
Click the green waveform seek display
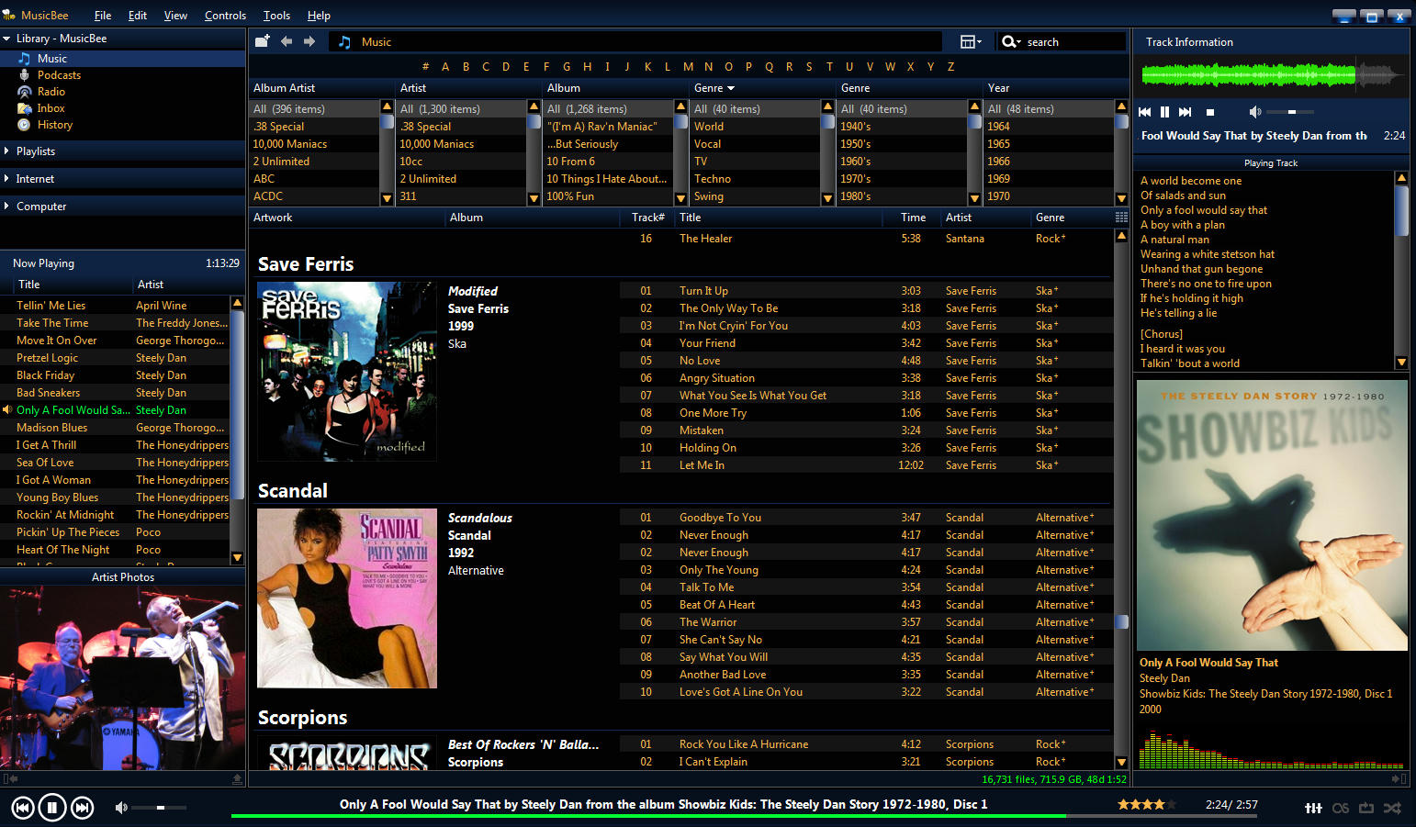click(x=1271, y=75)
